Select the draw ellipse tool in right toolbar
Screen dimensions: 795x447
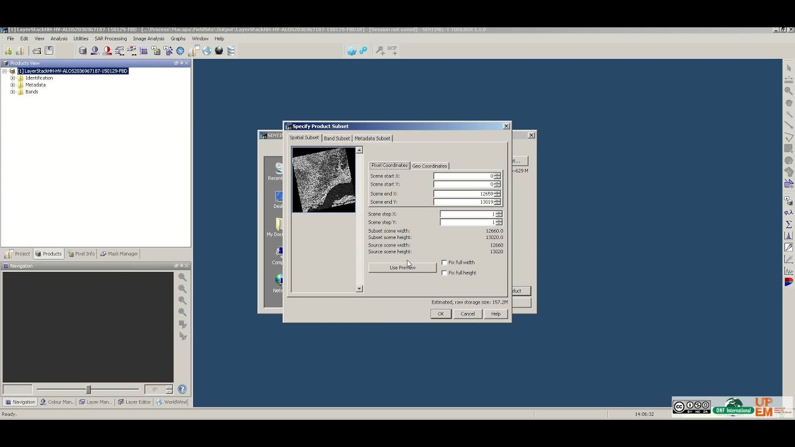[x=789, y=160]
